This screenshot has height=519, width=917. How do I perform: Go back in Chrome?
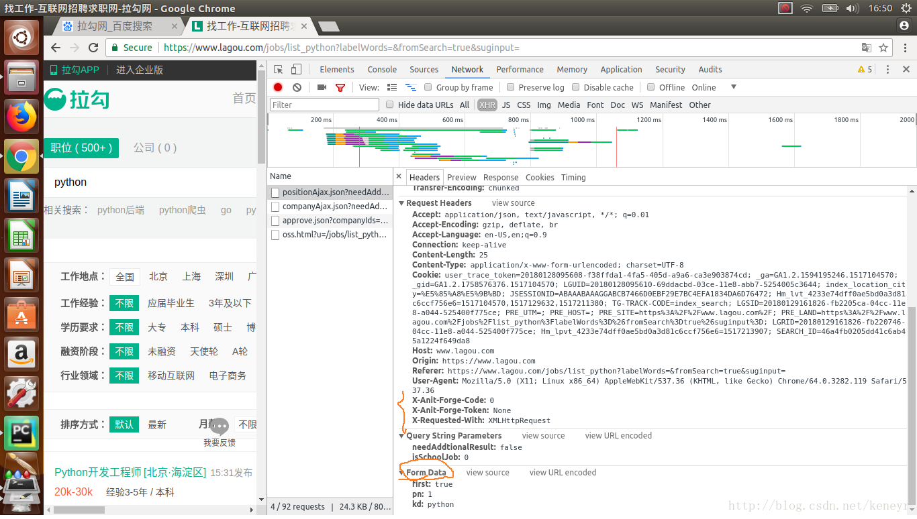[56, 48]
